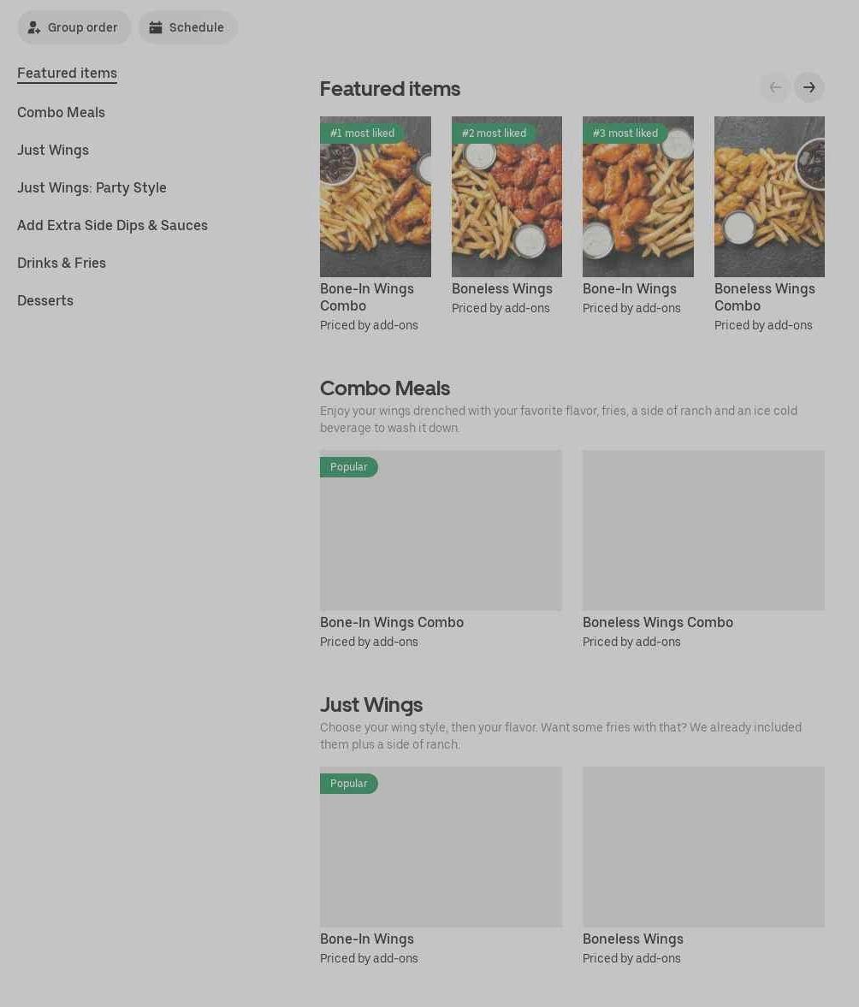Select Featured items in sidebar
Screen dimensions: 859x1007
(67, 74)
